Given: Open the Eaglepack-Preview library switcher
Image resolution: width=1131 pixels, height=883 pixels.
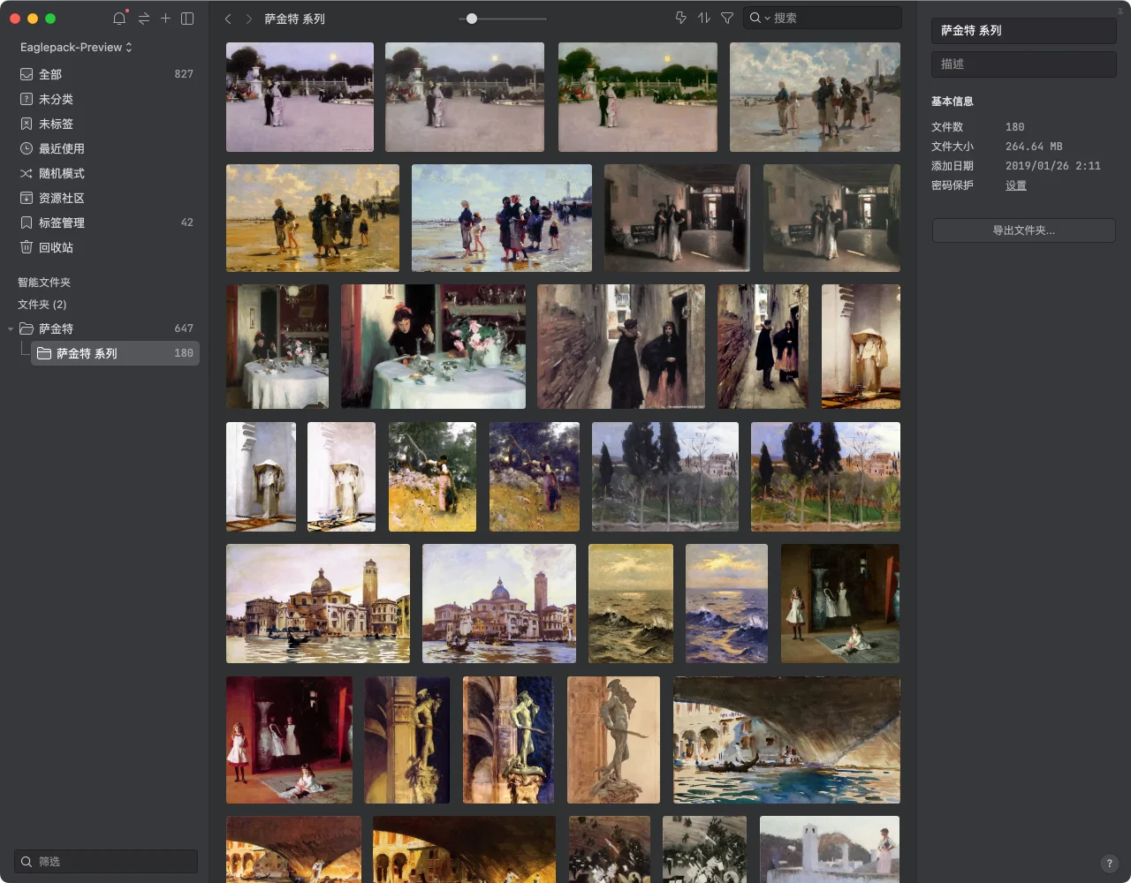Looking at the screenshot, I should (x=76, y=47).
